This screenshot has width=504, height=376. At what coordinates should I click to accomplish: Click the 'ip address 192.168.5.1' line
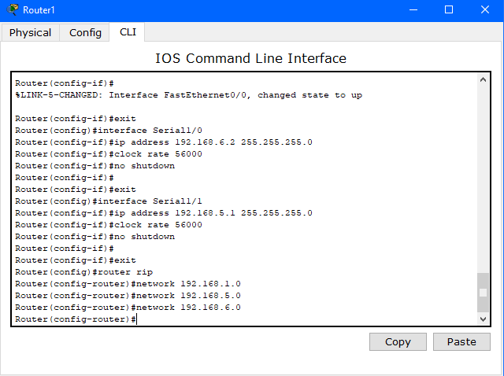click(163, 213)
